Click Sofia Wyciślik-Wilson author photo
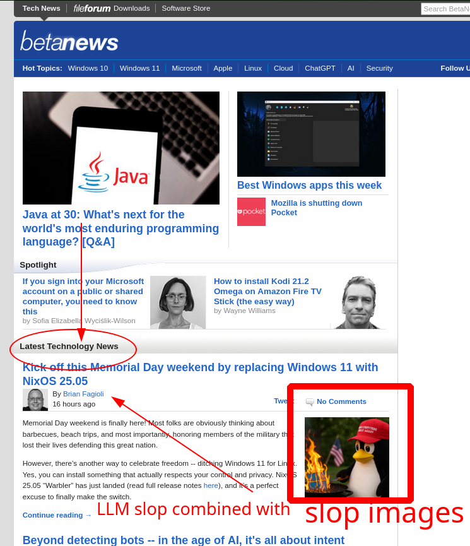The width and height of the screenshot is (470, 546). [178, 302]
